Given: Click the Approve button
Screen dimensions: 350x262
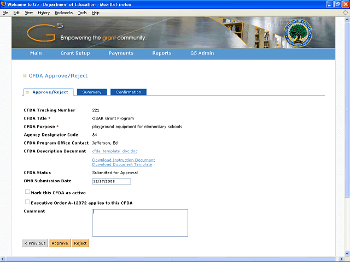Looking at the screenshot, I should [60, 243].
